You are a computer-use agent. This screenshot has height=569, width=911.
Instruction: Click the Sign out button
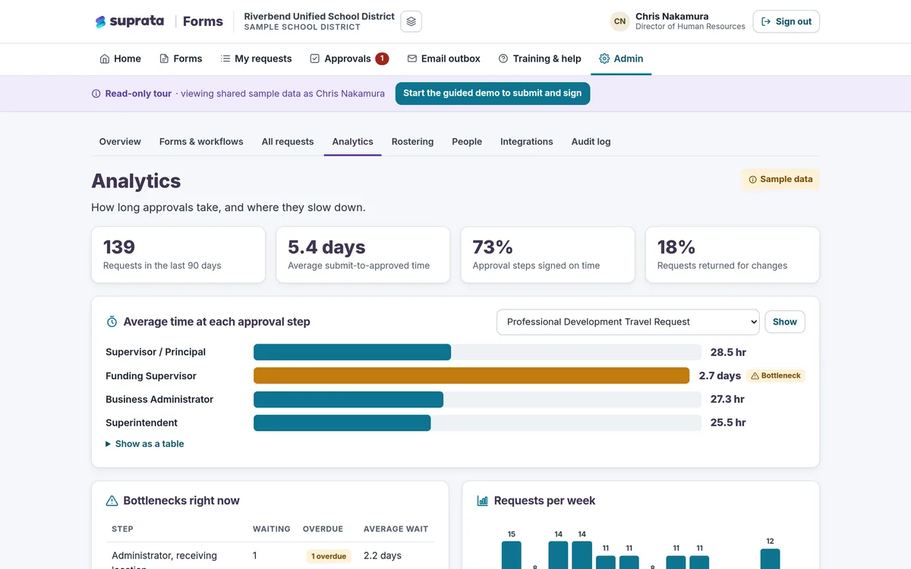(786, 21)
